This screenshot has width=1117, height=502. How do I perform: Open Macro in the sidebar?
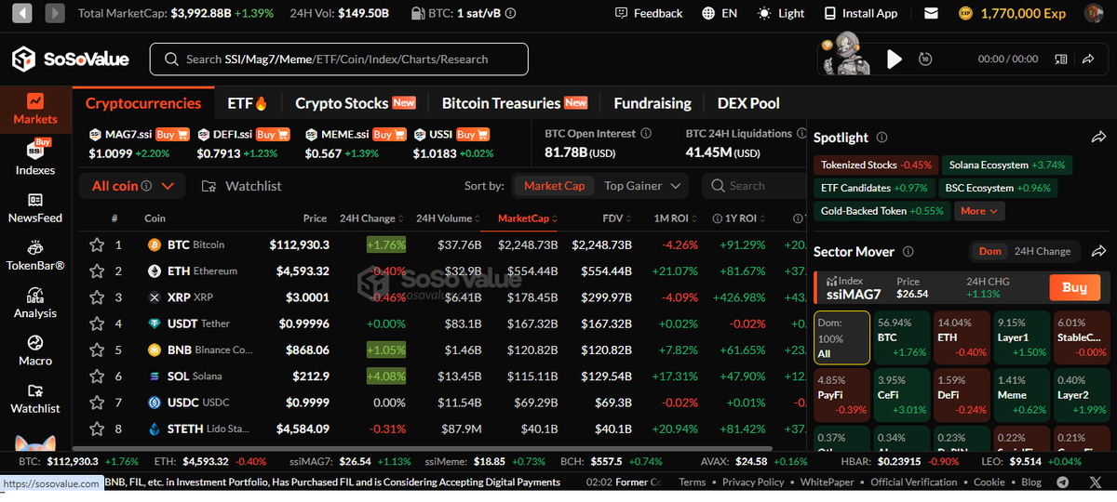click(35, 350)
